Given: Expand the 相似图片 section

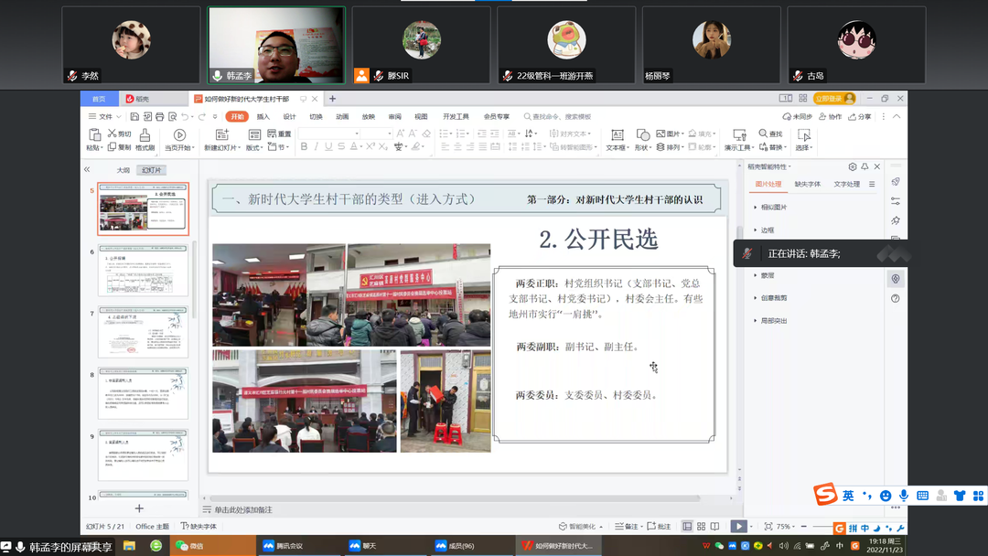Looking at the screenshot, I should click(773, 208).
